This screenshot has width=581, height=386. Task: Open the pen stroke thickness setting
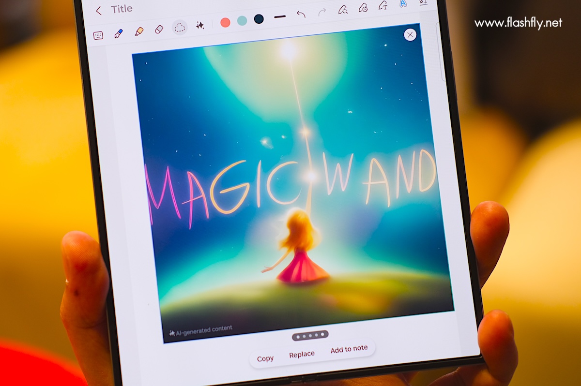280,16
